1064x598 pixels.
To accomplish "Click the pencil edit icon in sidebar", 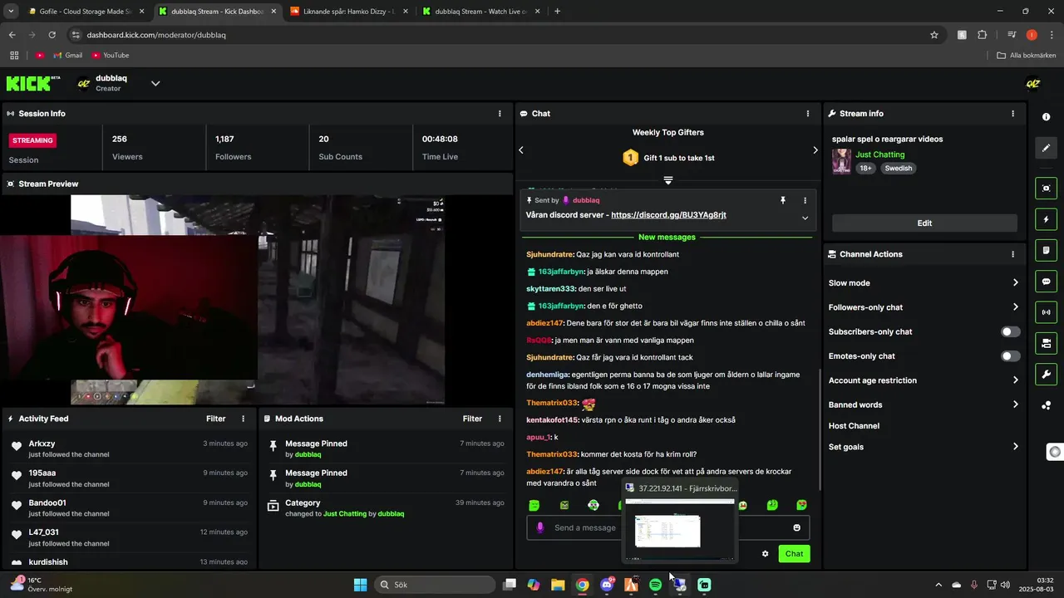I will 1047,148.
